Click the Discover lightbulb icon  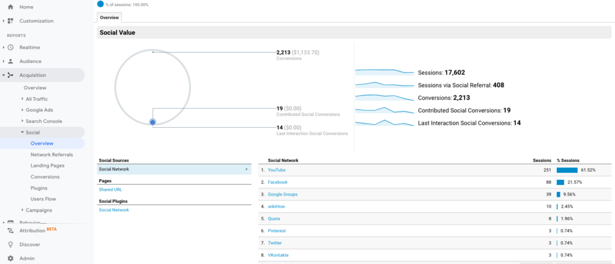10,244
